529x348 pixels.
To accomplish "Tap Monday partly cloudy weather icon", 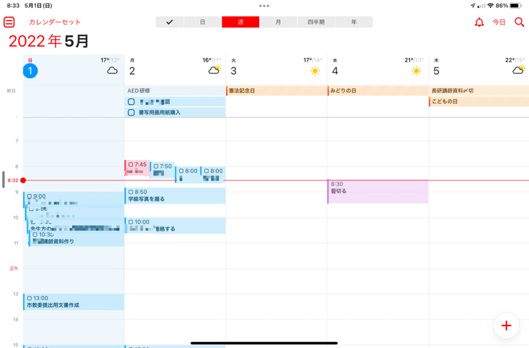I will tap(214, 70).
